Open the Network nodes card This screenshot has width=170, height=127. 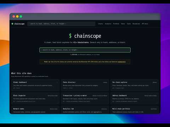click(x=35, y=110)
